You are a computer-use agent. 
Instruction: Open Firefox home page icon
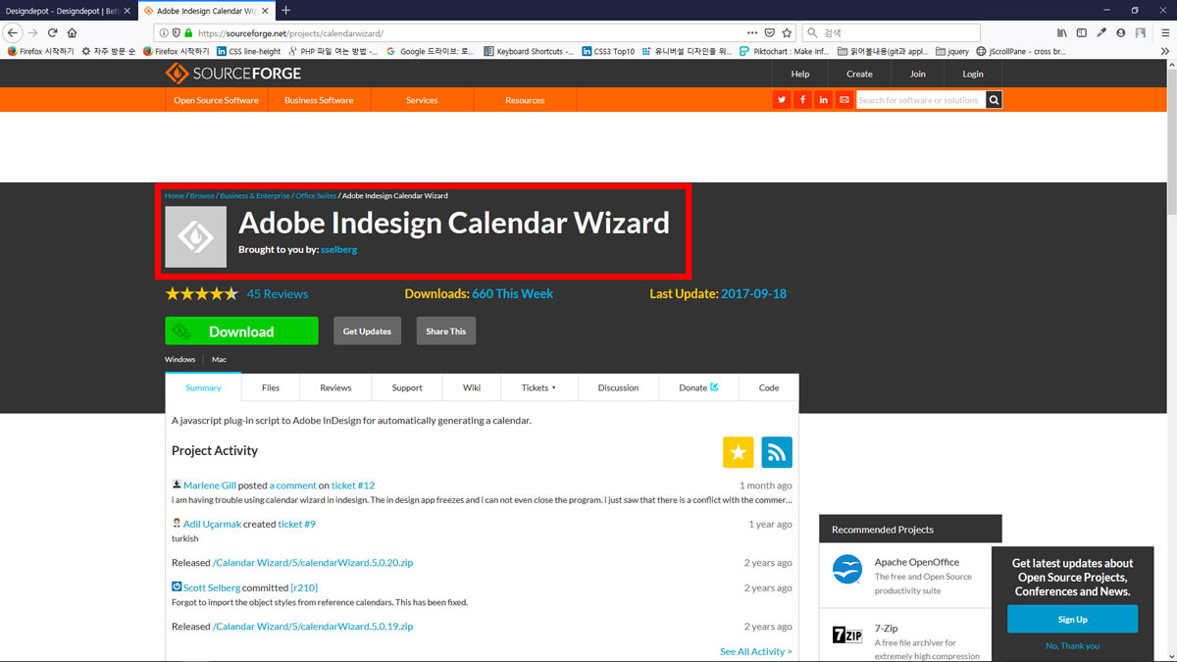point(72,32)
